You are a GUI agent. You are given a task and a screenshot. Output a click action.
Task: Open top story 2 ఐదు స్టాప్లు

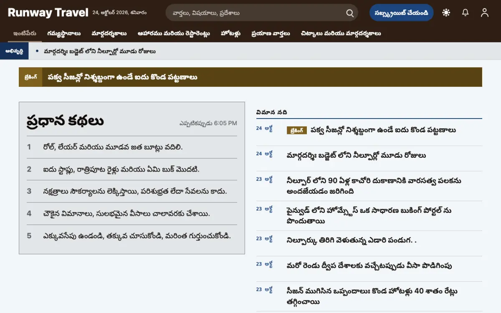[121, 169]
